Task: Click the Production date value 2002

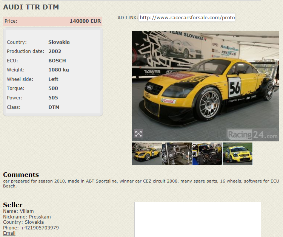Action: (x=55, y=51)
